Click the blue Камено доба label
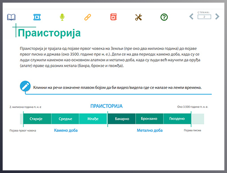This screenshot has width=227, height=173. 66,131
